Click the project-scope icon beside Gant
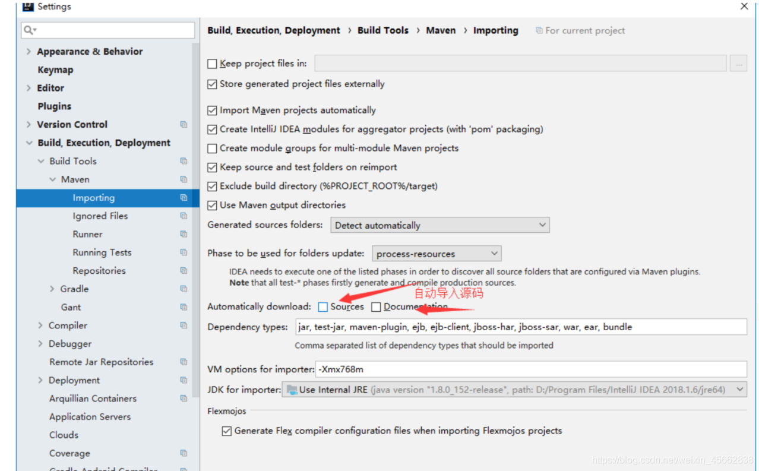The width and height of the screenshot is (759, 471). pyautogui.click(x=184, y=307)
